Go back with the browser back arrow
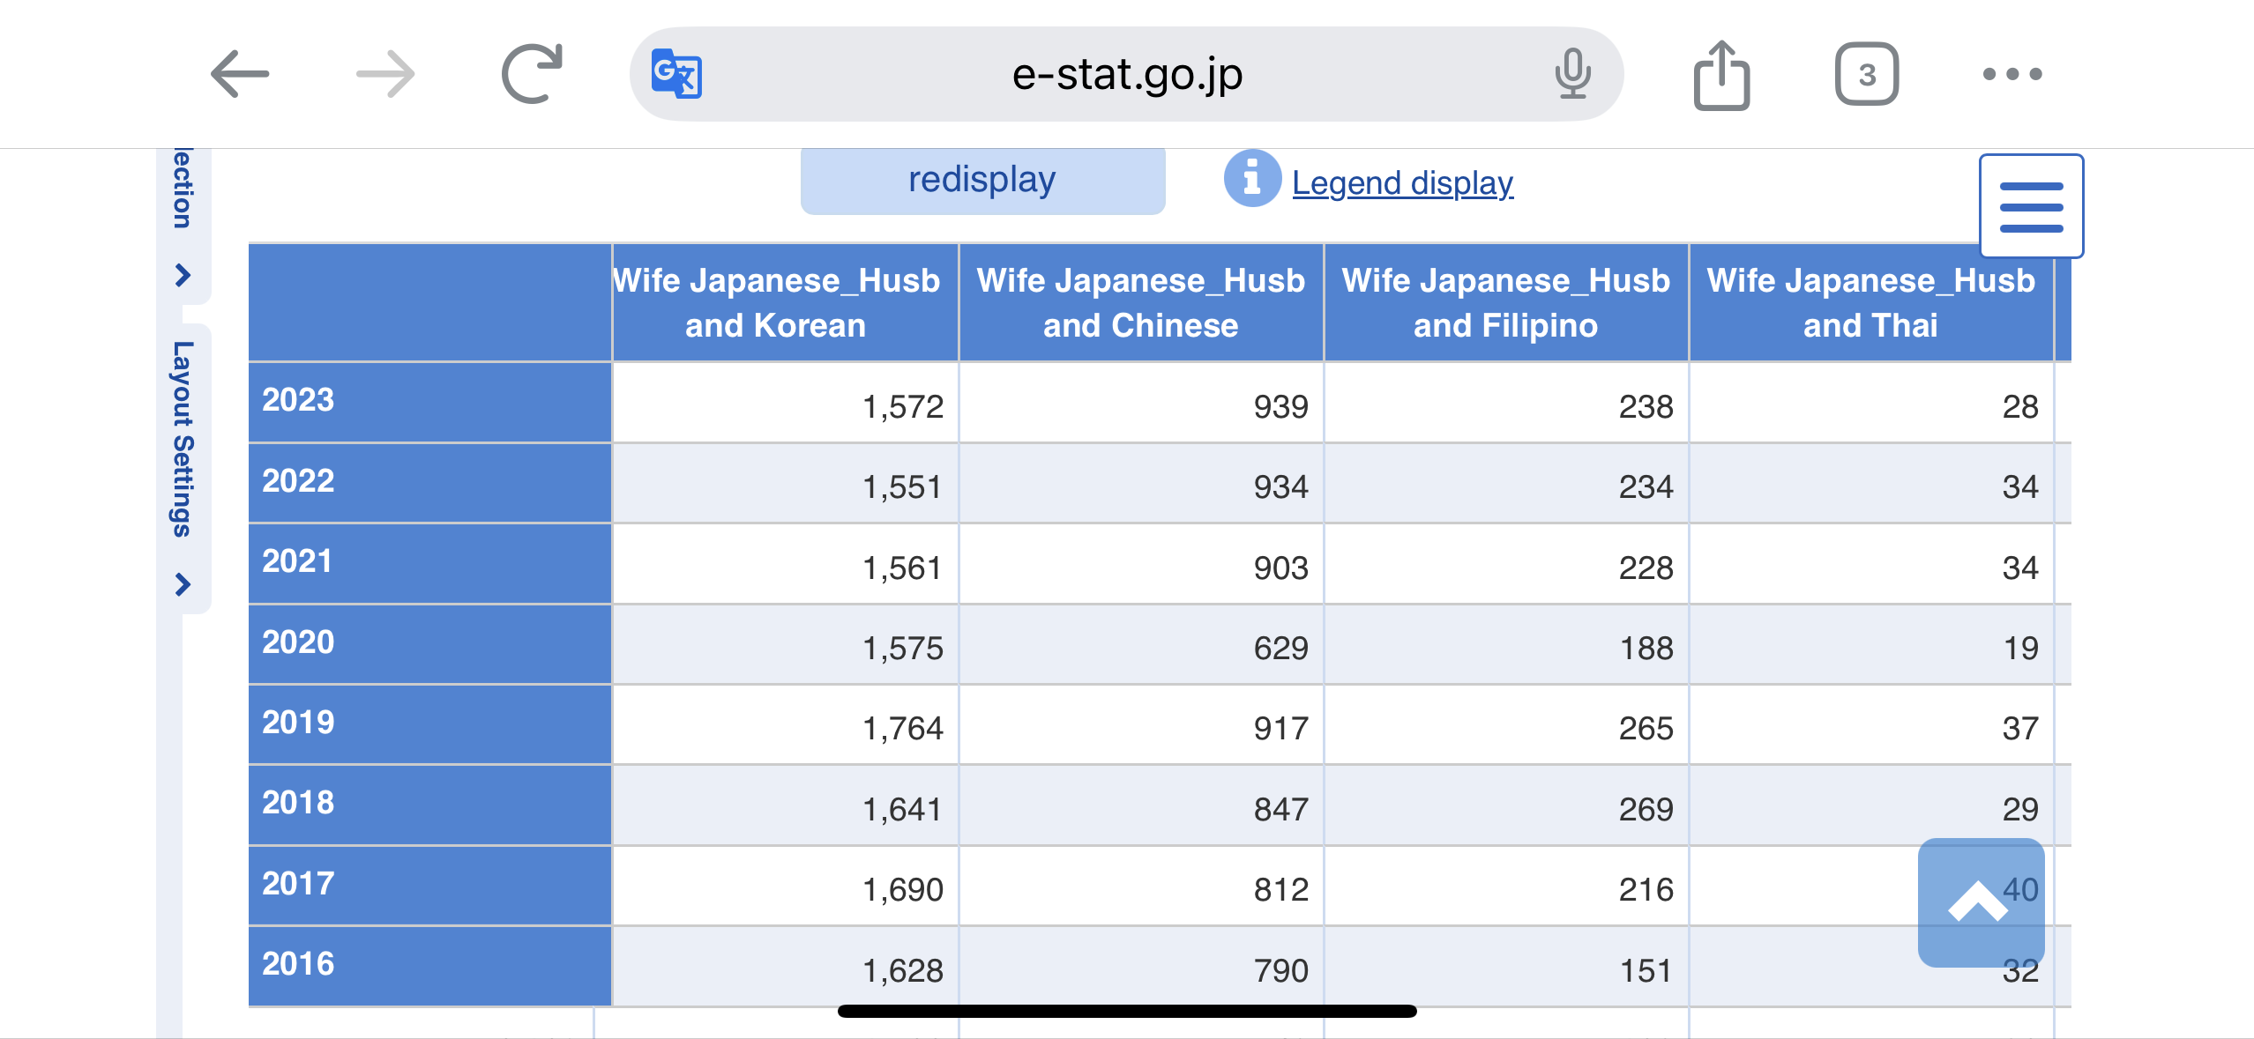This screenshot has width=2254, height=1039. [240, 74]
